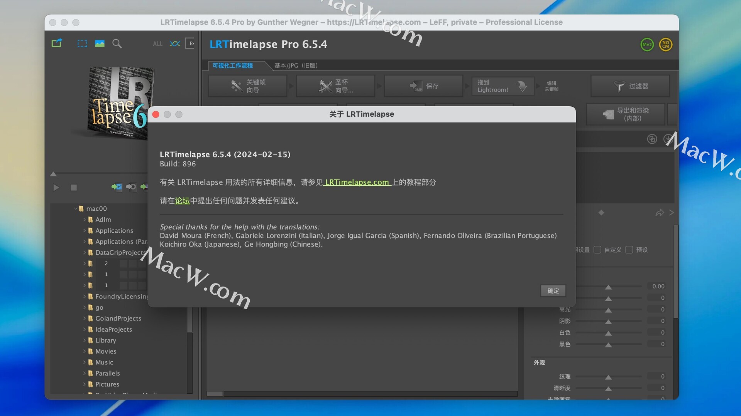The width and height of the screenshot is (741, 416).
Task: Expand the Applications folder
Action: pyautogui.click(x=85, y=230)
